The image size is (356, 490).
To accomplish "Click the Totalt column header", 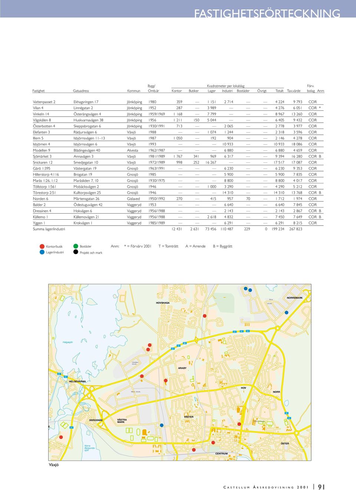I will coord(280,91).
